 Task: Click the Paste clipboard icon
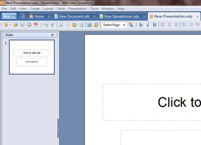click(74, 25)
